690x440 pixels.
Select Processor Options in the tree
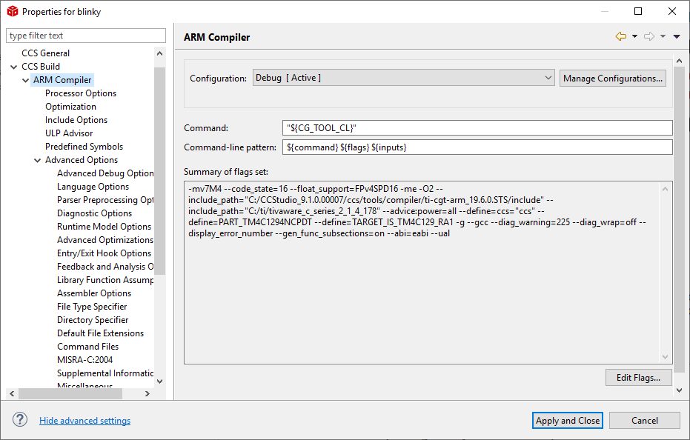[x=81, y=93]
